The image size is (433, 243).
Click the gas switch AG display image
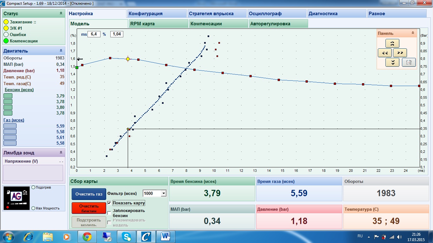tap(16, 198)
